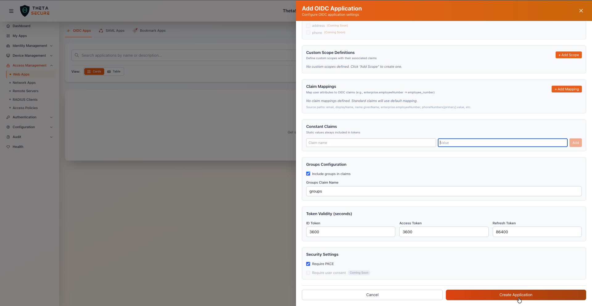Click the Theta Secure shield logo

click(x=25, y=10)
